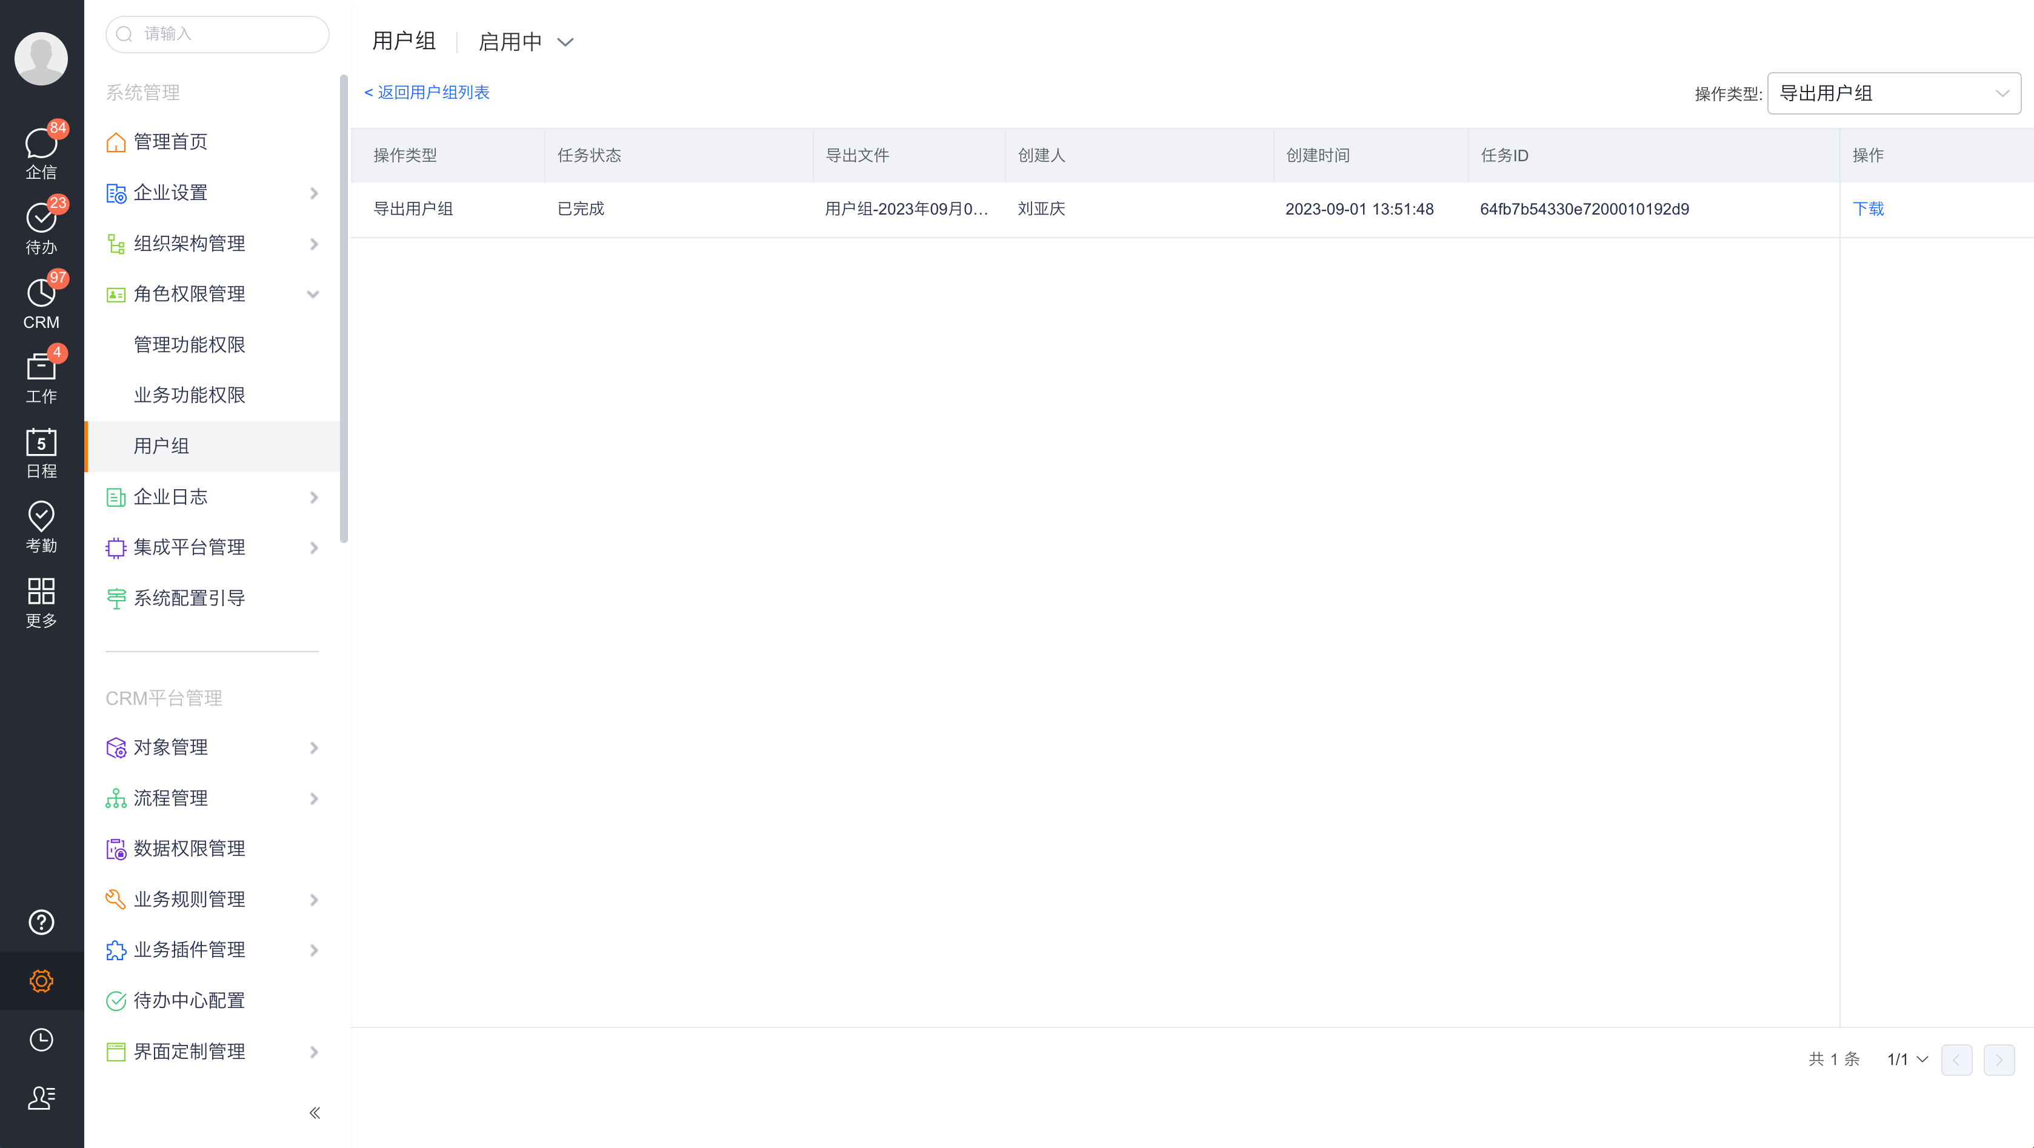The image size is (2034, 1148).
Task: Click the 数据权限管理 lock icon
Action: click(116, 849)
